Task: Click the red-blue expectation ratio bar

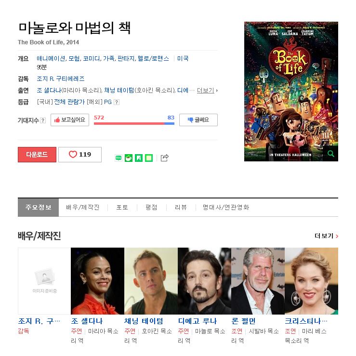Action: pos(134,123)
